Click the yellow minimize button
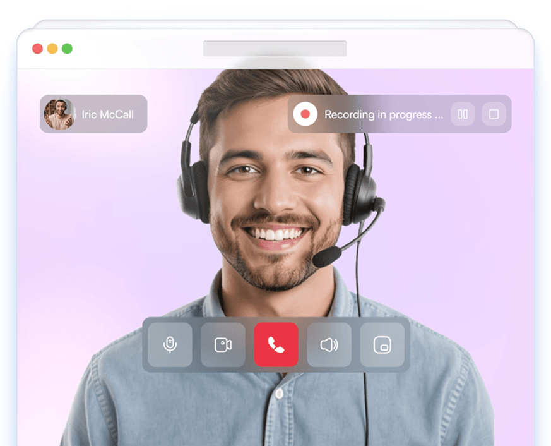Viewport: 551px width, 446px height. click(52, 48)
